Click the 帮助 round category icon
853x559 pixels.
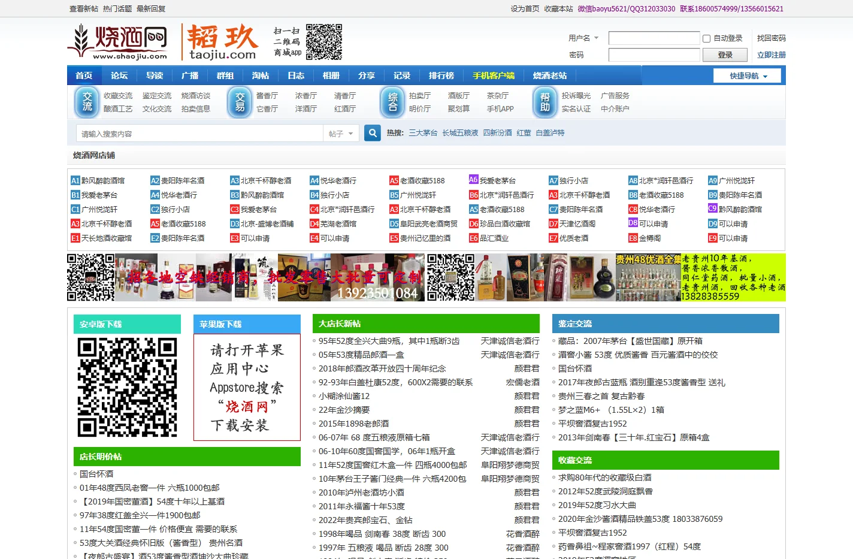tap(545, 102)
